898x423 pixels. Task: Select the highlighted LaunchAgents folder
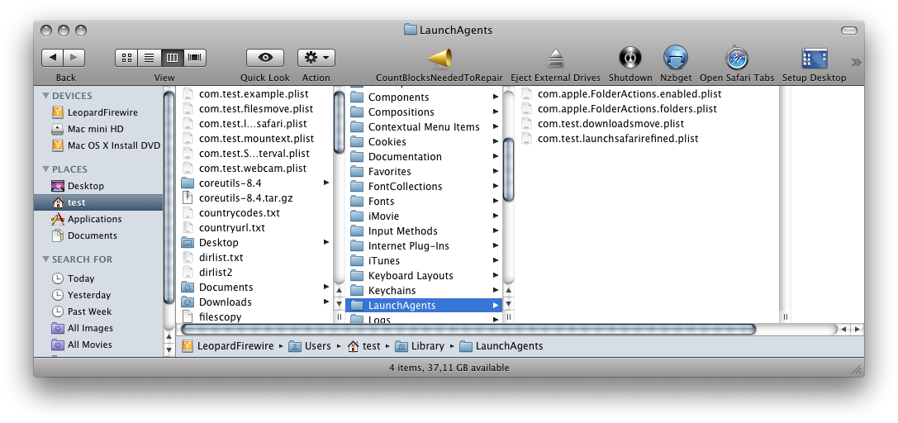(x=424, y=306)
